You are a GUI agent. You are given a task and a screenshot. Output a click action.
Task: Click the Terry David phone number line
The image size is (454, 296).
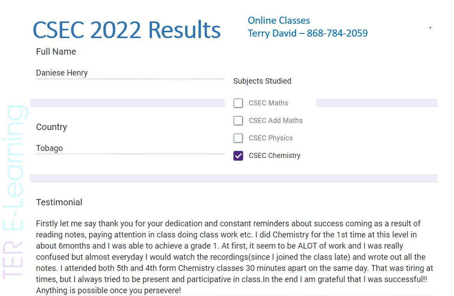307,33
